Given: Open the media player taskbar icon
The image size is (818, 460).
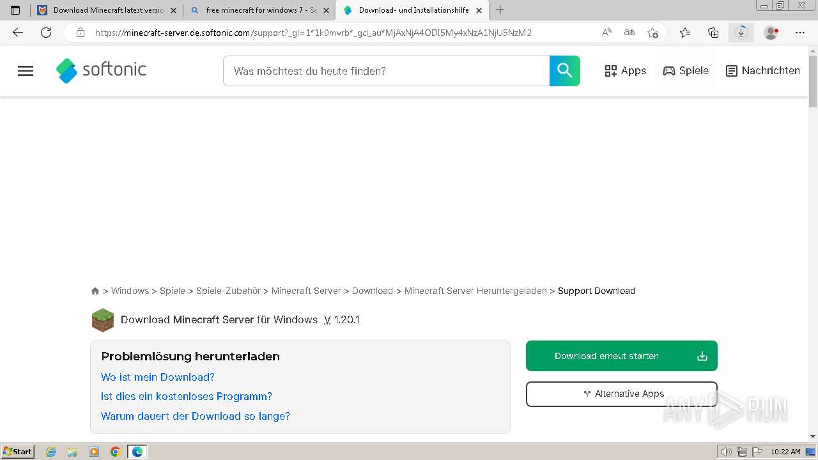Looking at the screenshot, I should point(94,452).
